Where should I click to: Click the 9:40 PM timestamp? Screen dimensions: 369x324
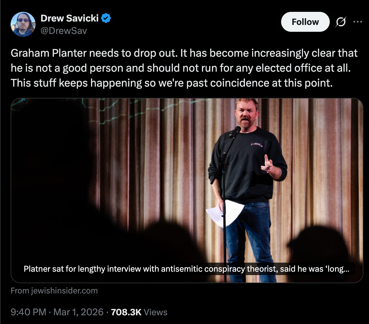[x=28, y=312]
